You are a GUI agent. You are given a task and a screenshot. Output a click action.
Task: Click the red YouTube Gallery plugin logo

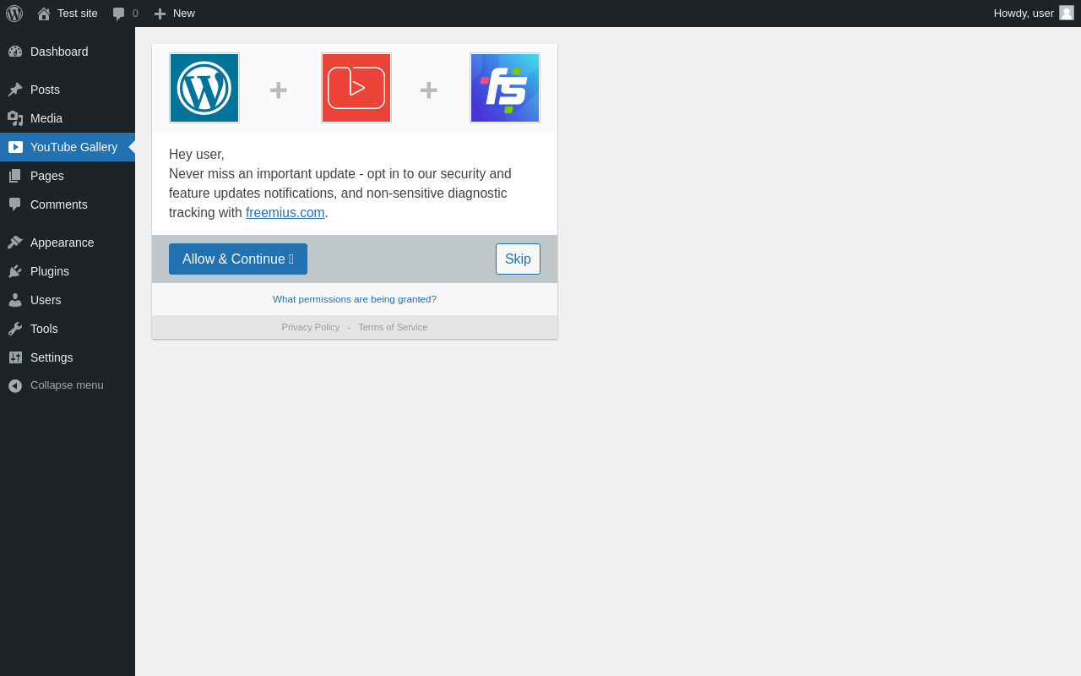pos(356,88)
